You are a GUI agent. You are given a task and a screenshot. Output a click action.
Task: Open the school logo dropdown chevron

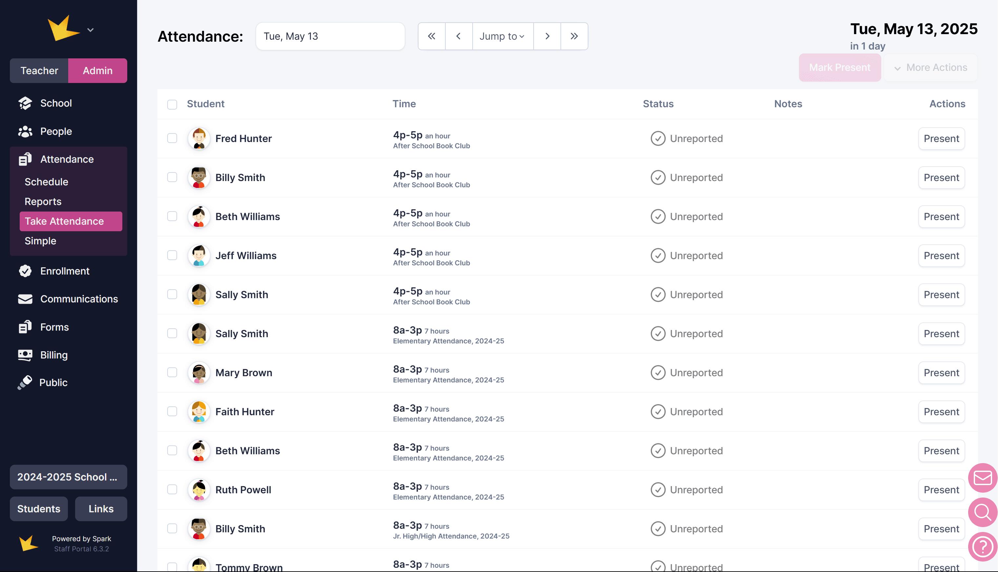[x=90, y=30]
